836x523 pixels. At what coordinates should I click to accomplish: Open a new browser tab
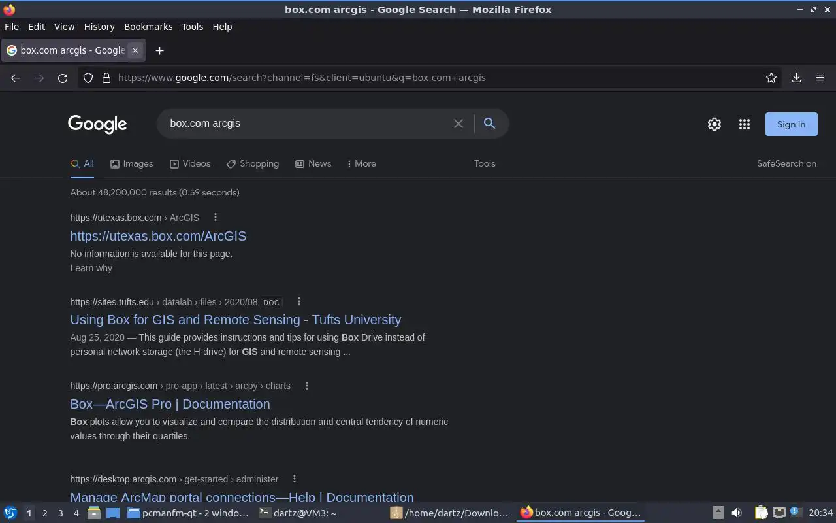(x=159, y=50)
